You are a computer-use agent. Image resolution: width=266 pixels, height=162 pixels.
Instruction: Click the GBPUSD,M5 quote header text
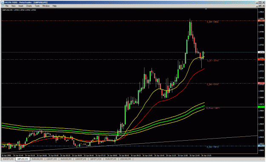tap(19, 10)
